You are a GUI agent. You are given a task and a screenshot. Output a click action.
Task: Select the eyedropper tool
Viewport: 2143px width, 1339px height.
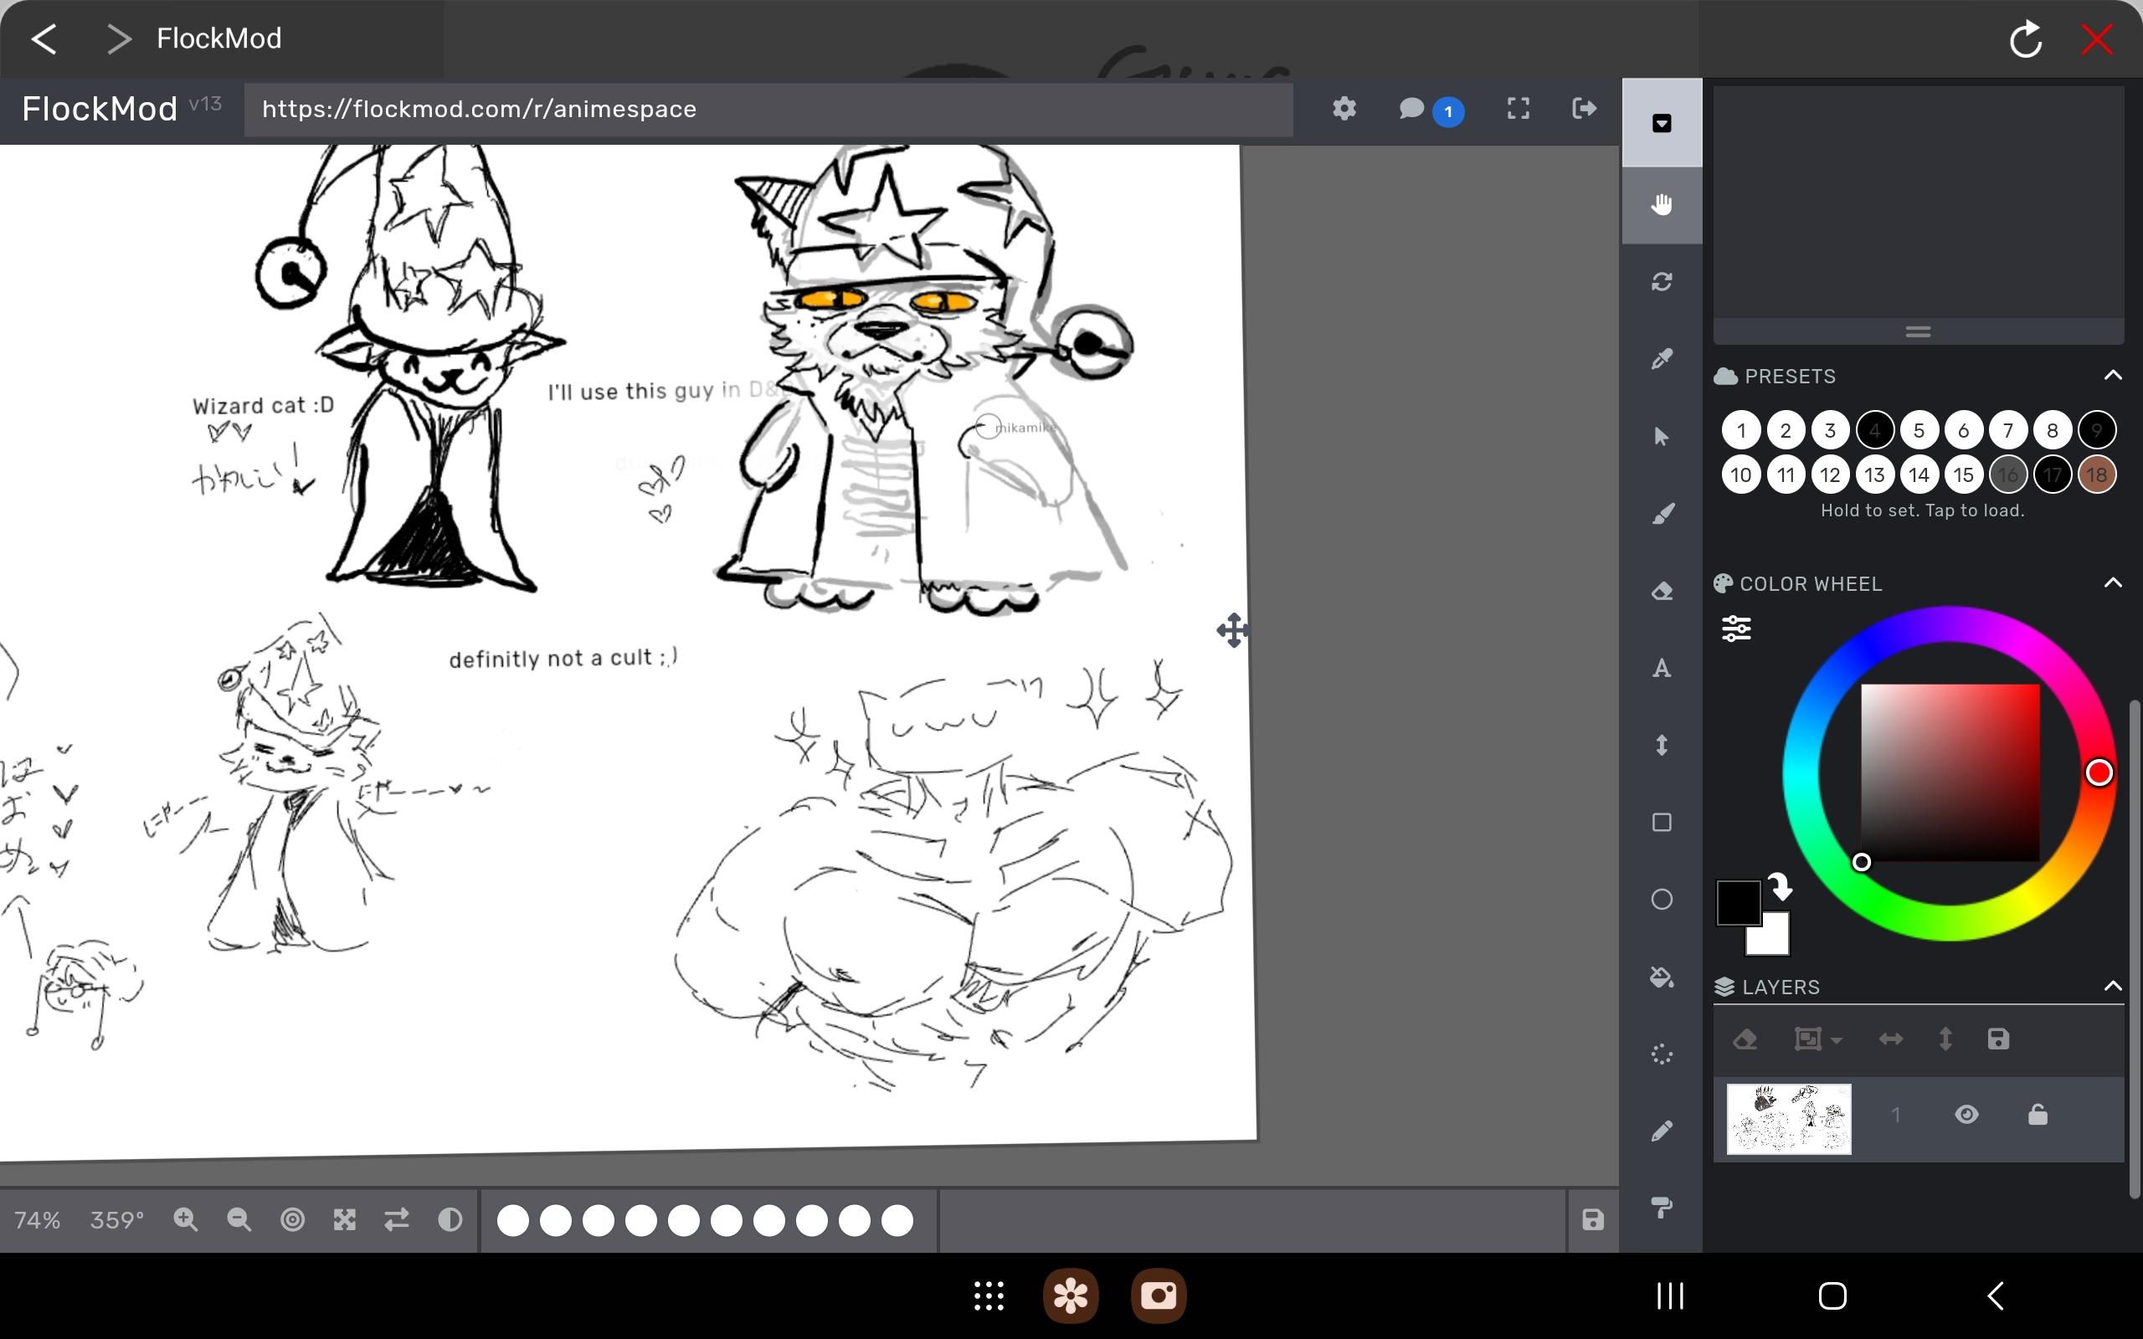1662,359
